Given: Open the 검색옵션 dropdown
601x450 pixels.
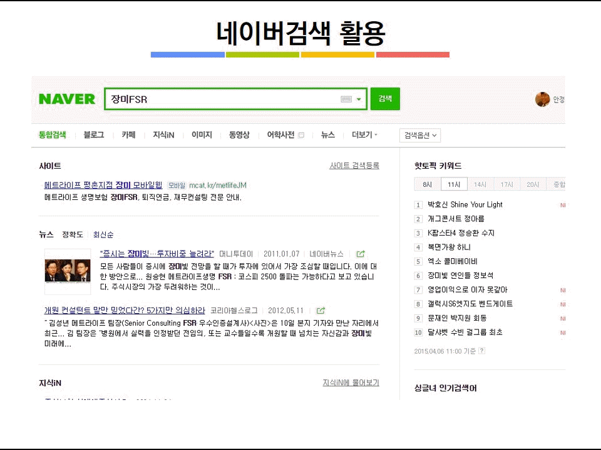Looking at the screenshot, I should point(420,135).
